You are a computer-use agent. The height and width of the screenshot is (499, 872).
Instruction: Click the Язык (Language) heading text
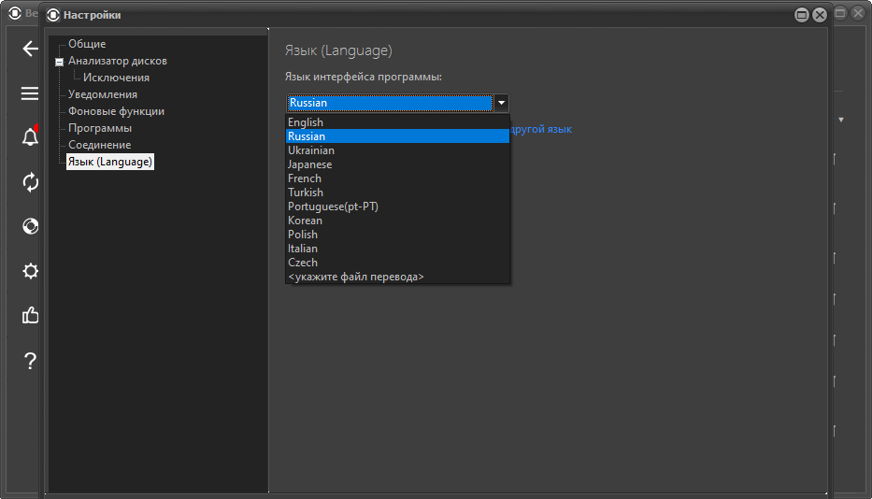338,50
